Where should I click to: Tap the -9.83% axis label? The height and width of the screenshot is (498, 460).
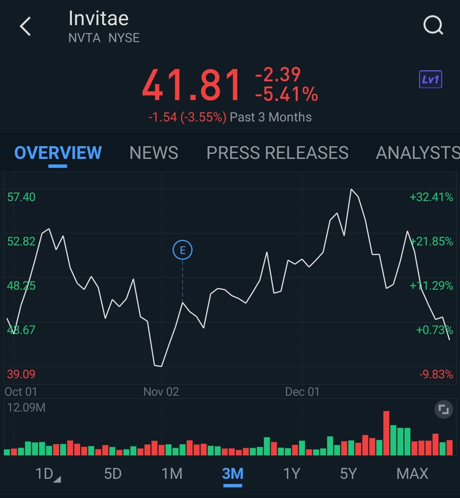(436, 374)
